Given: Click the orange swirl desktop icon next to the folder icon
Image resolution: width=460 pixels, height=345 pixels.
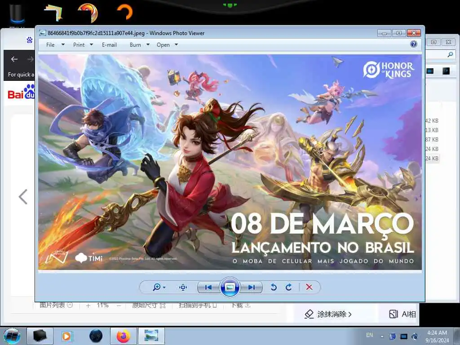Looking at the screenshot, I should [88, 13].
